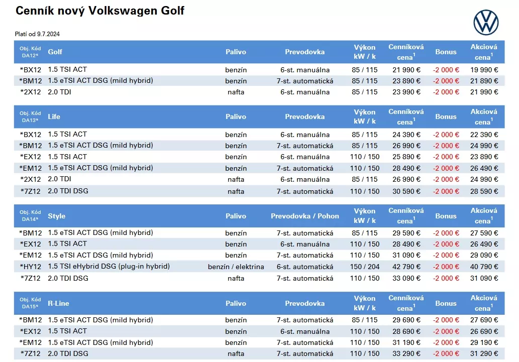This screenshot has width=519, height=362.
Task: Click the '6-st. automatická' gearbox cell
Action: point(305,267)
